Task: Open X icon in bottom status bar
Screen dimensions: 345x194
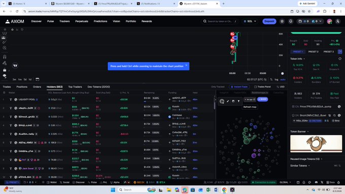Action: (322, 182)
